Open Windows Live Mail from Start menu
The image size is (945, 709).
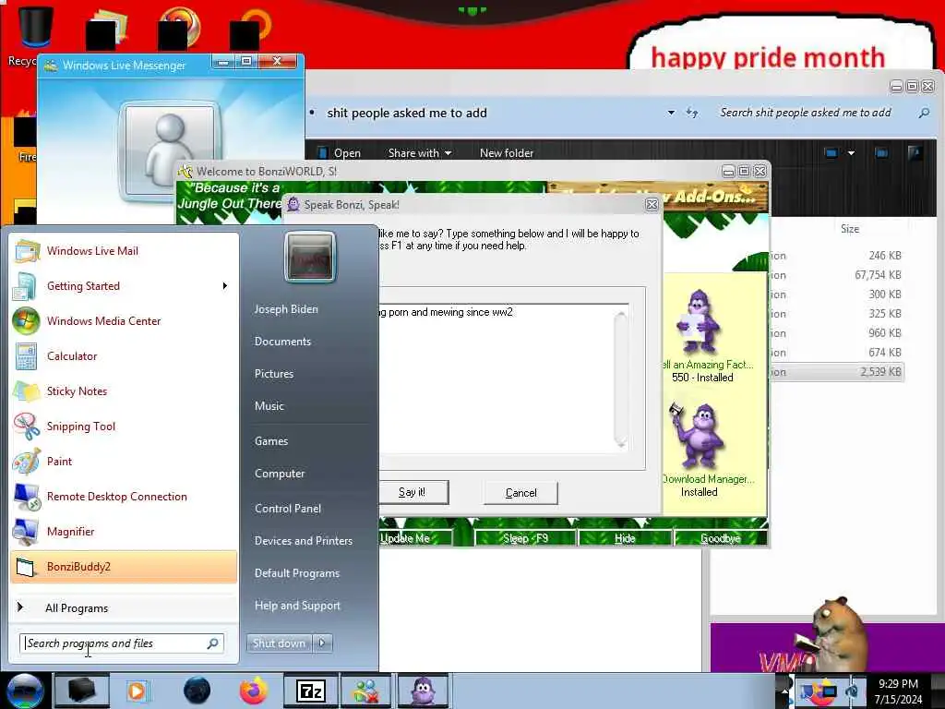click(x=124, y=251)
